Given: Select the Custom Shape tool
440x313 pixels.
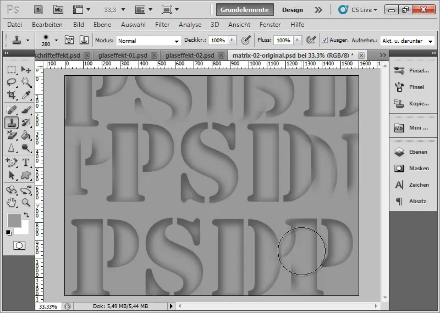Looking at the screenshot, I should 26,175.
